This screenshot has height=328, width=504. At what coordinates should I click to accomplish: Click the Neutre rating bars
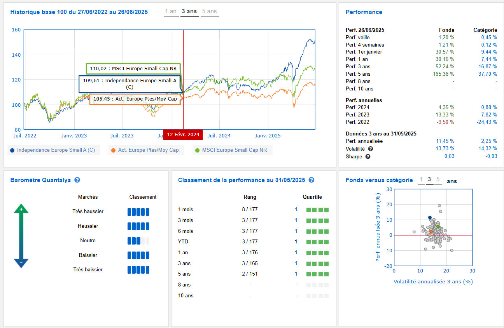point(138,241)
